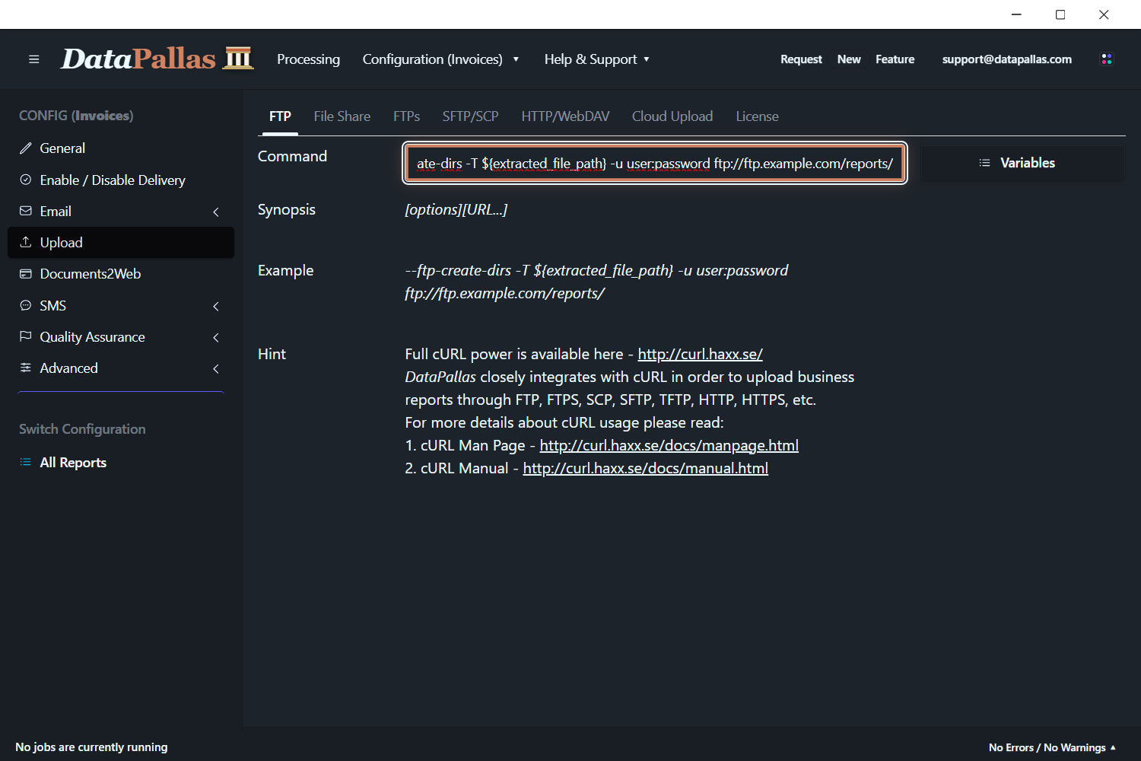Expand the SMS submenu chevron
Image resolution: width=1141 pixels, height=761 pixels.
216,307
